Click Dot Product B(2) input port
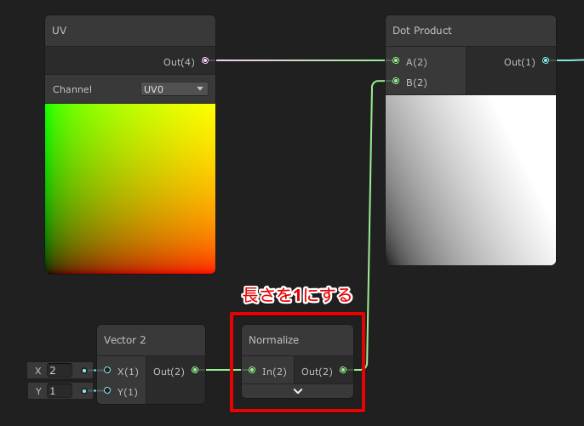This screenshot has height=426, width=584. coord(396,81)
